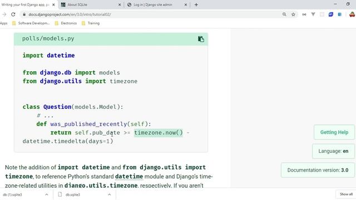Show all downloads
The width and height of the screenshot is (356, 200).
346,194
